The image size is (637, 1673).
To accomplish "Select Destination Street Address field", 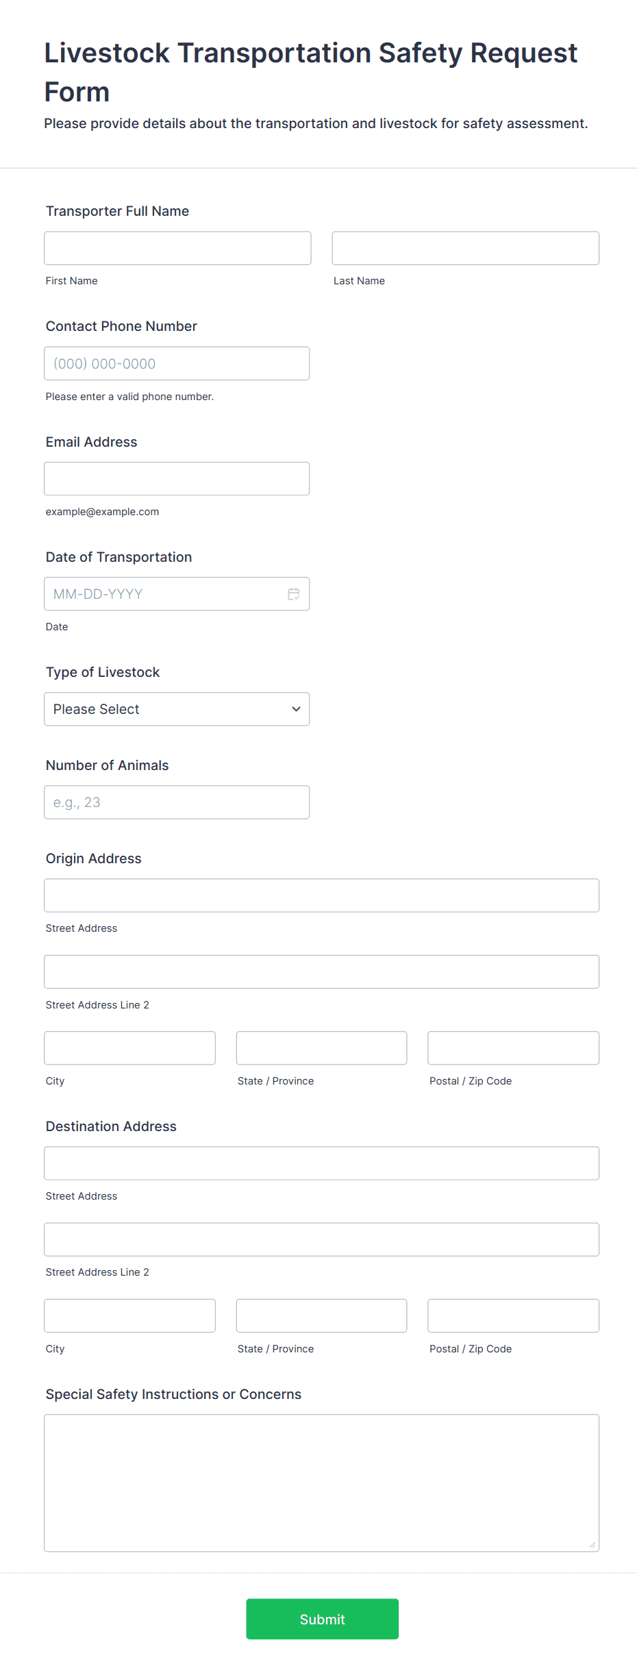I will [x=321, y=1163].
